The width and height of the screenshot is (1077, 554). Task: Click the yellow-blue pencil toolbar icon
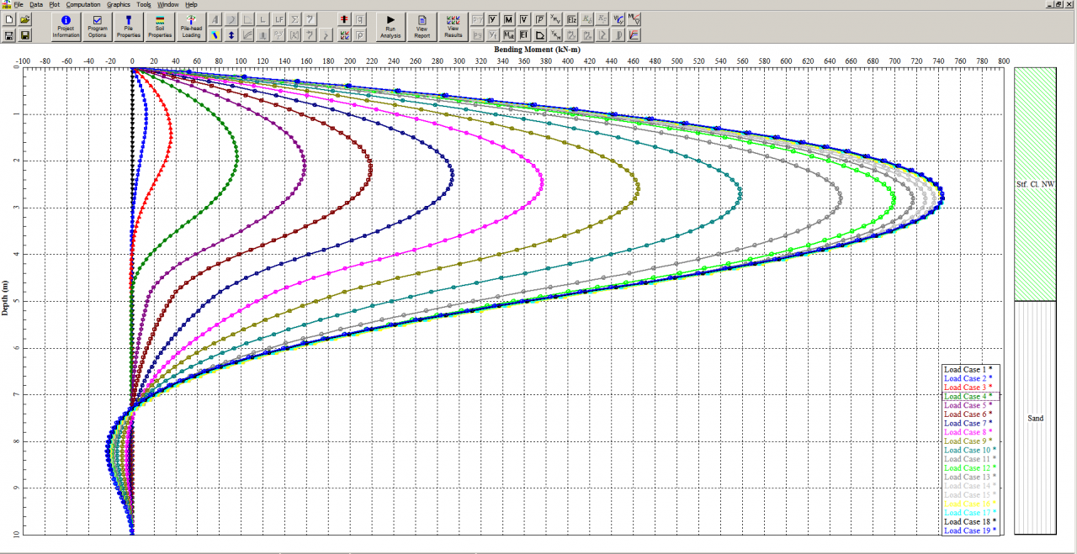click(215, 34)
